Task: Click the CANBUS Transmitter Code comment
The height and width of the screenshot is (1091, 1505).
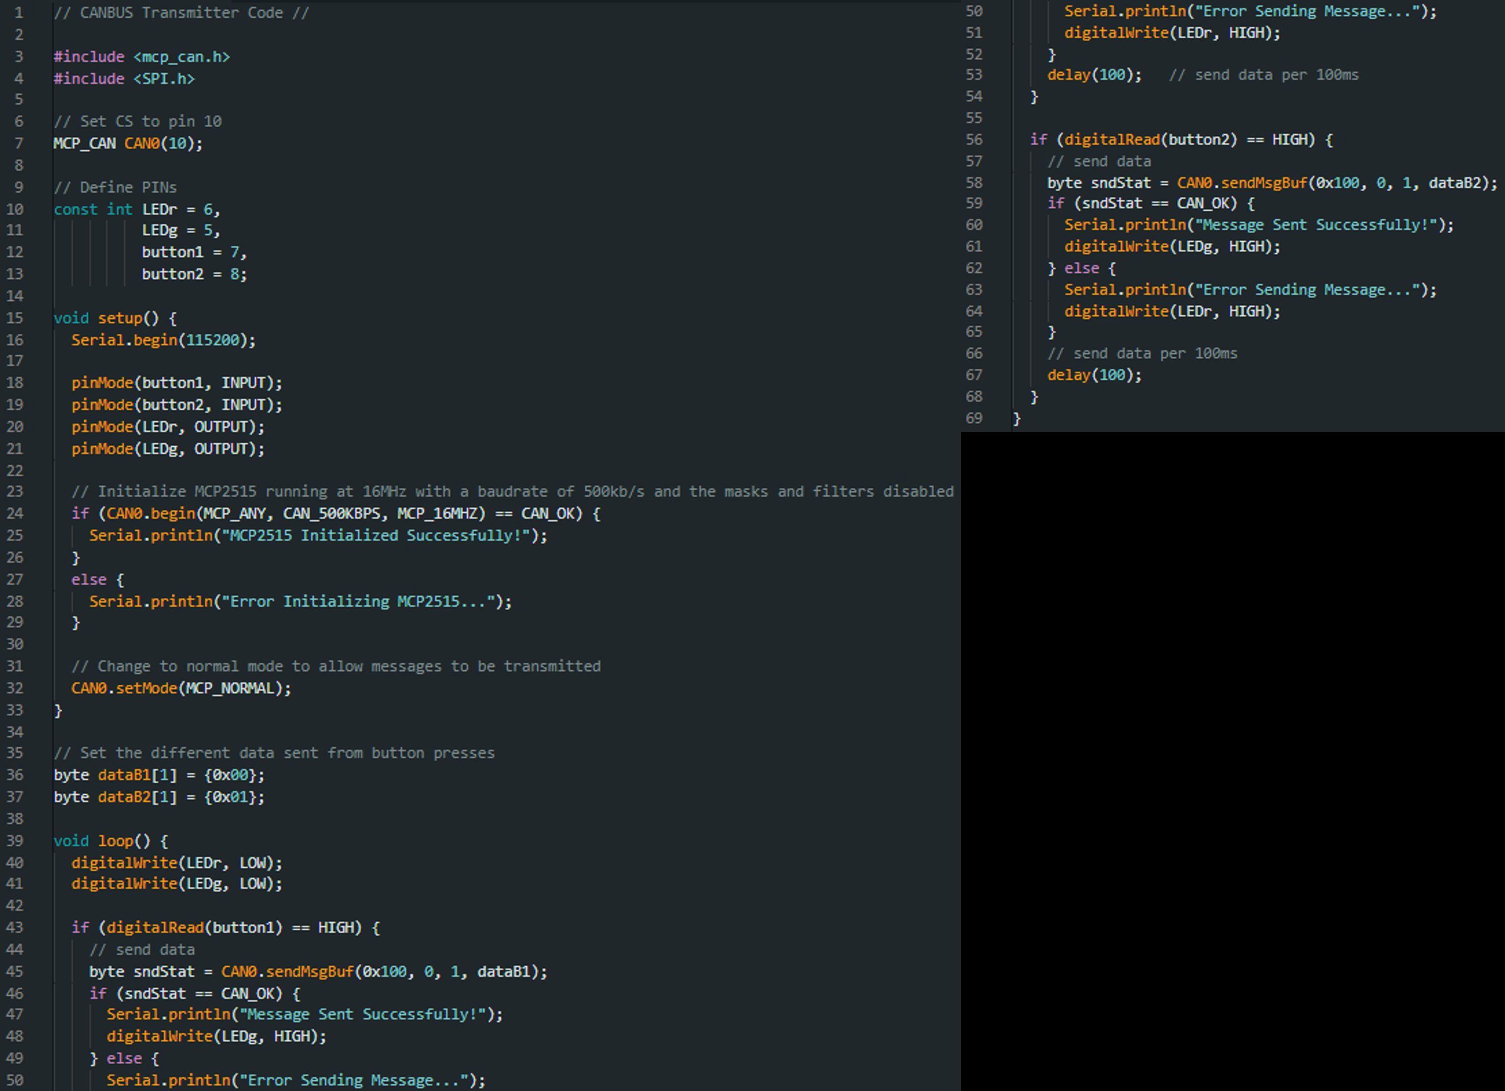Action: [180, 13]
